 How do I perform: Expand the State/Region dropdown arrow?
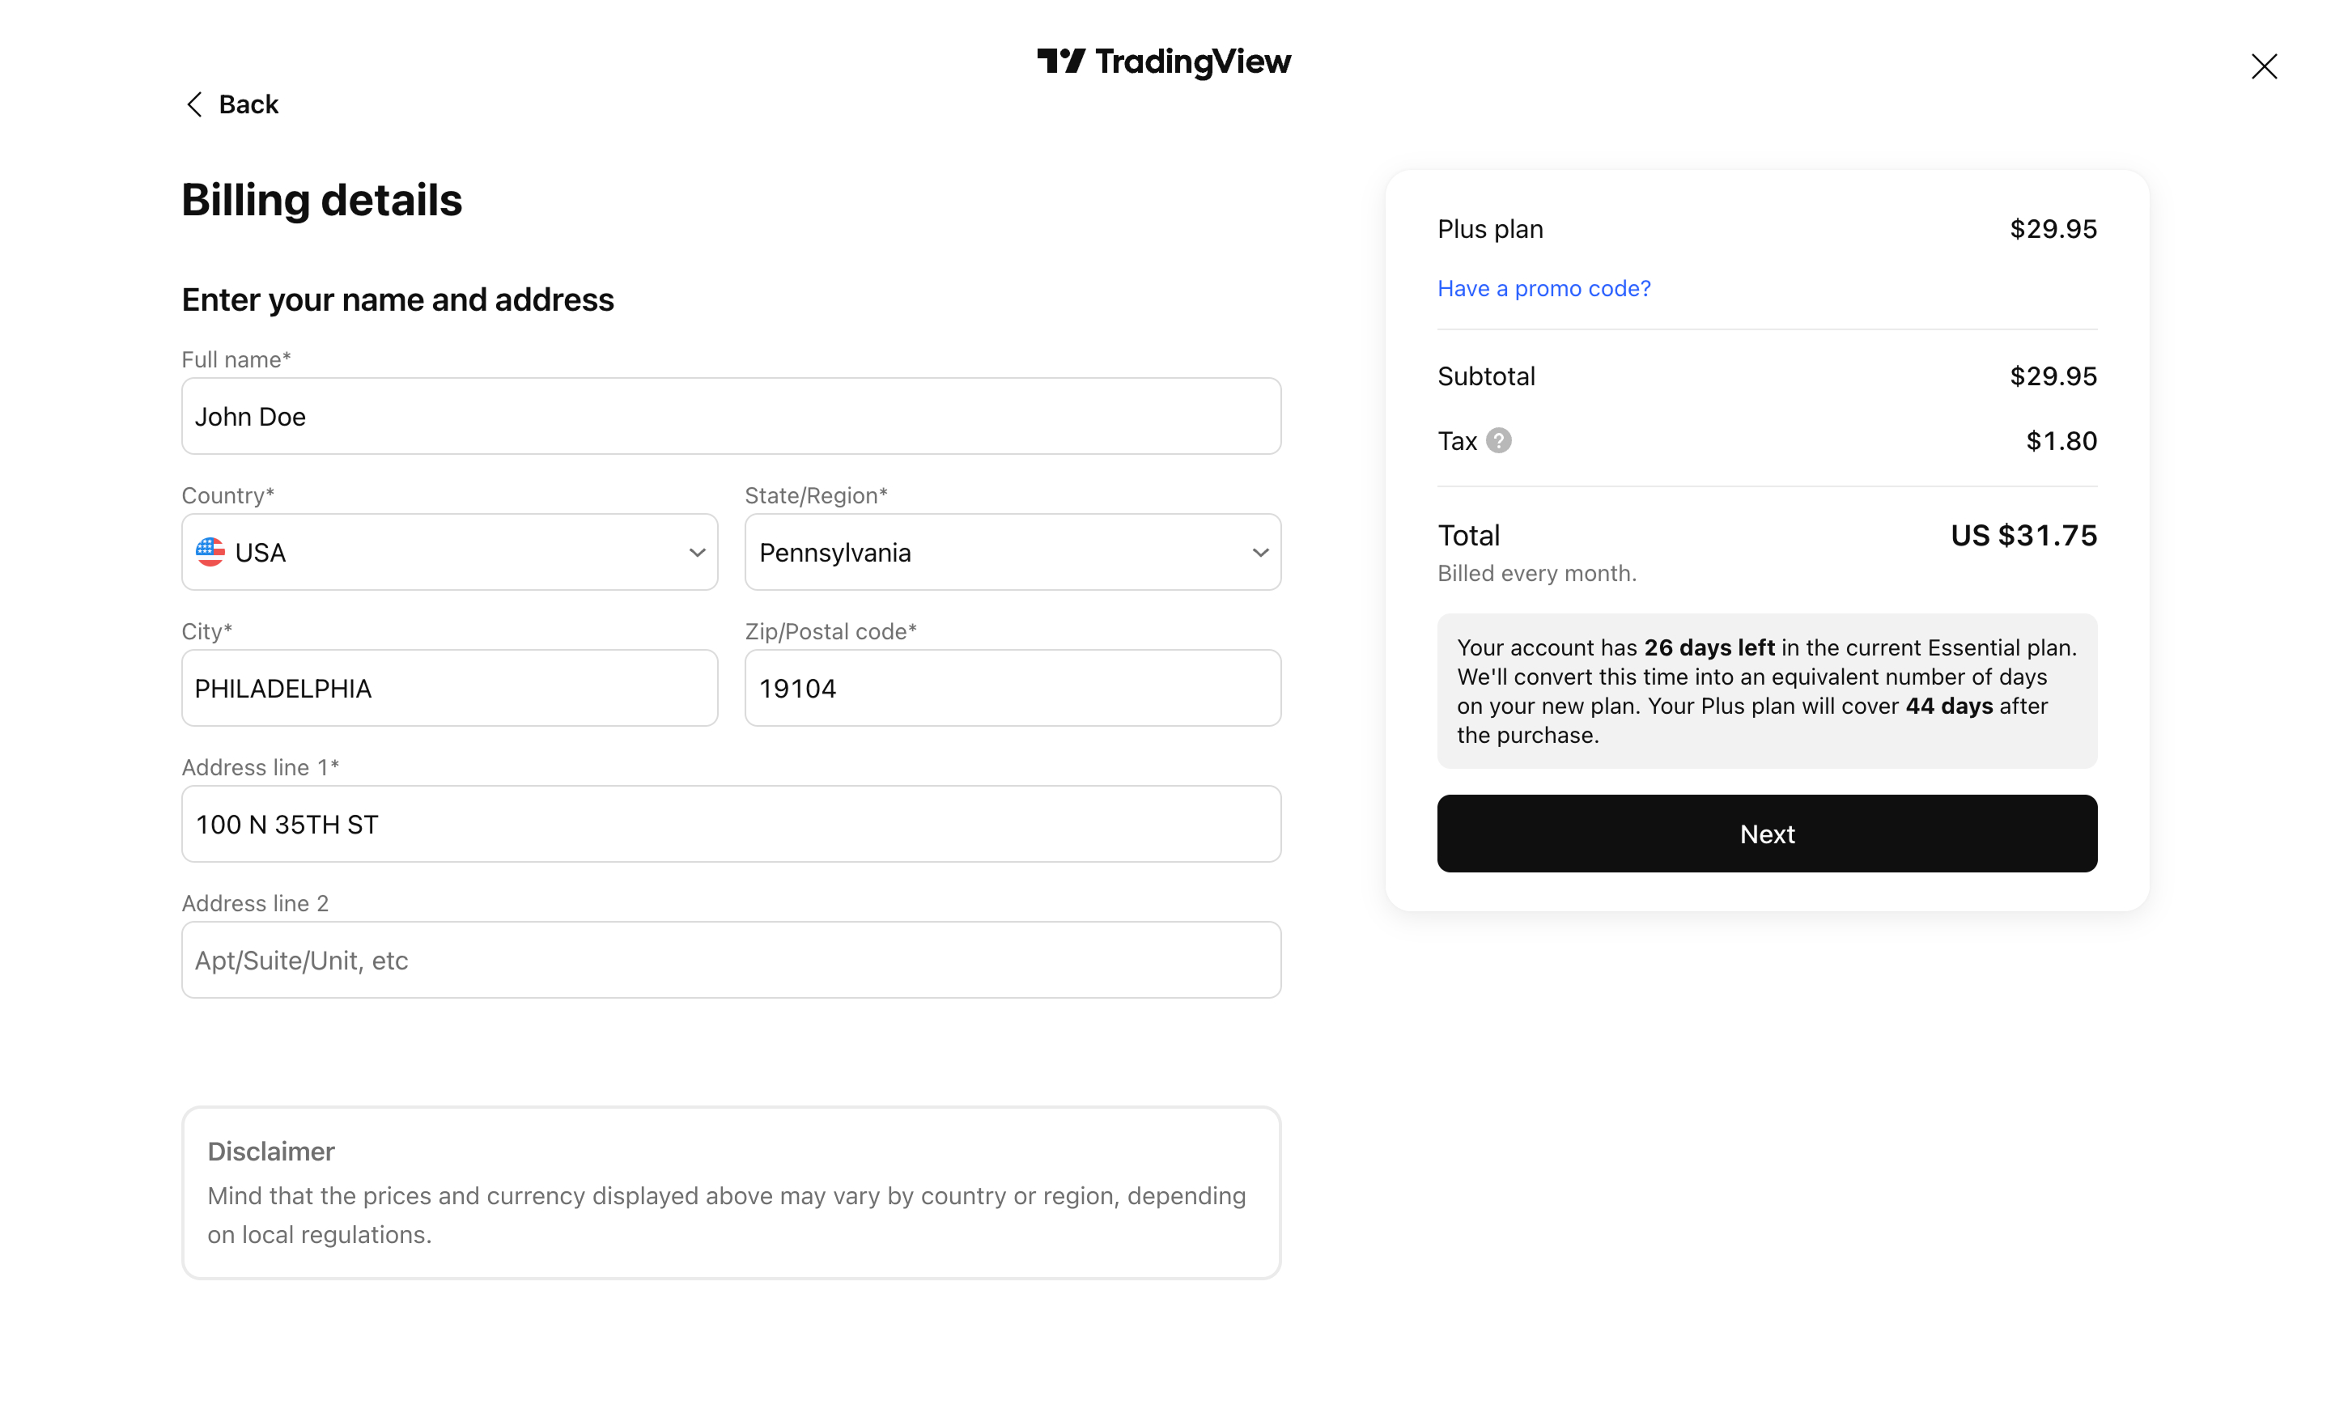[1260, 553]
